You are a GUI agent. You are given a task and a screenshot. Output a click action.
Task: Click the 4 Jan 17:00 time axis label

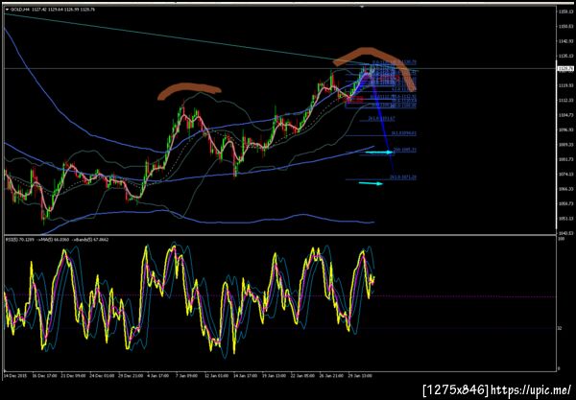point(159,376)
